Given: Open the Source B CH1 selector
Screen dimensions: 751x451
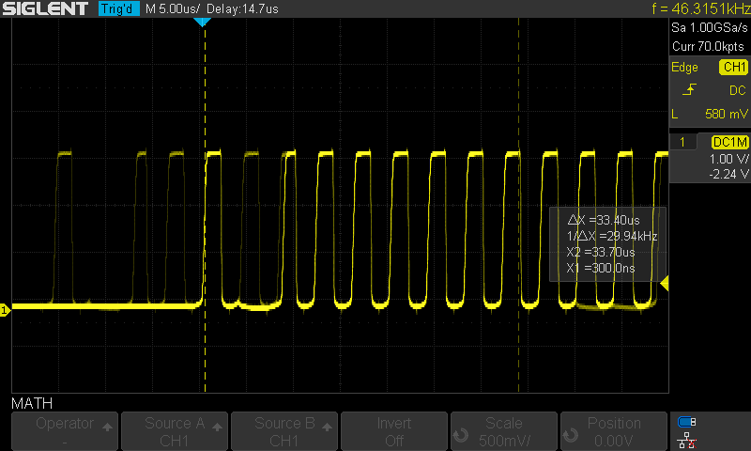Looking at the screenshot, I should coord(284,431).
